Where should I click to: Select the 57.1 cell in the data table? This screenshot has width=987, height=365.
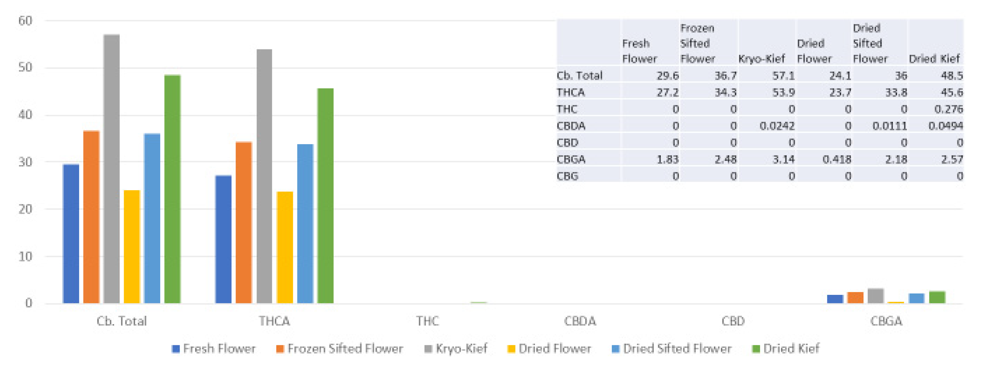(783, 76)
